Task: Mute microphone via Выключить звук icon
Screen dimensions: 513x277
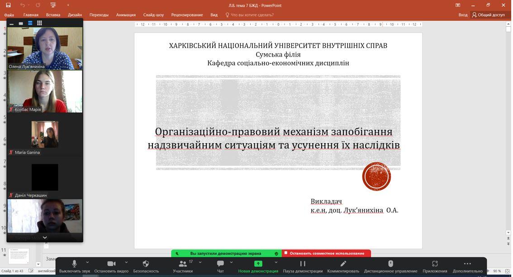Action: point(74,264)
